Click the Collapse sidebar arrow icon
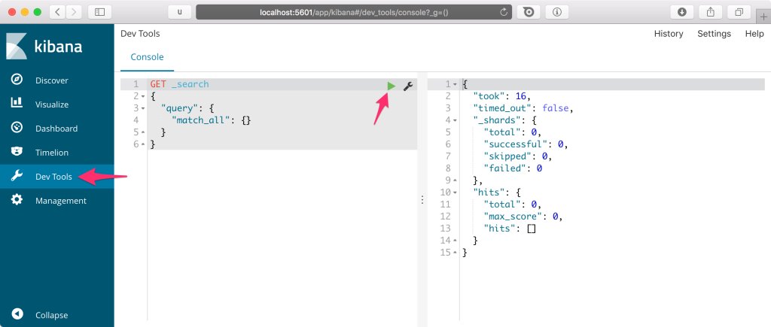Viewport: 771px width, 327px height. point(17,314)
